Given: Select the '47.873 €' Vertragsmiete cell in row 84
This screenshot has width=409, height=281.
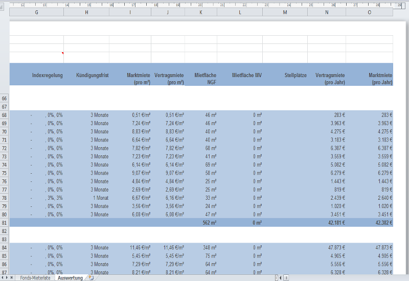Looking at the screenshot, I should pos(327,248).
